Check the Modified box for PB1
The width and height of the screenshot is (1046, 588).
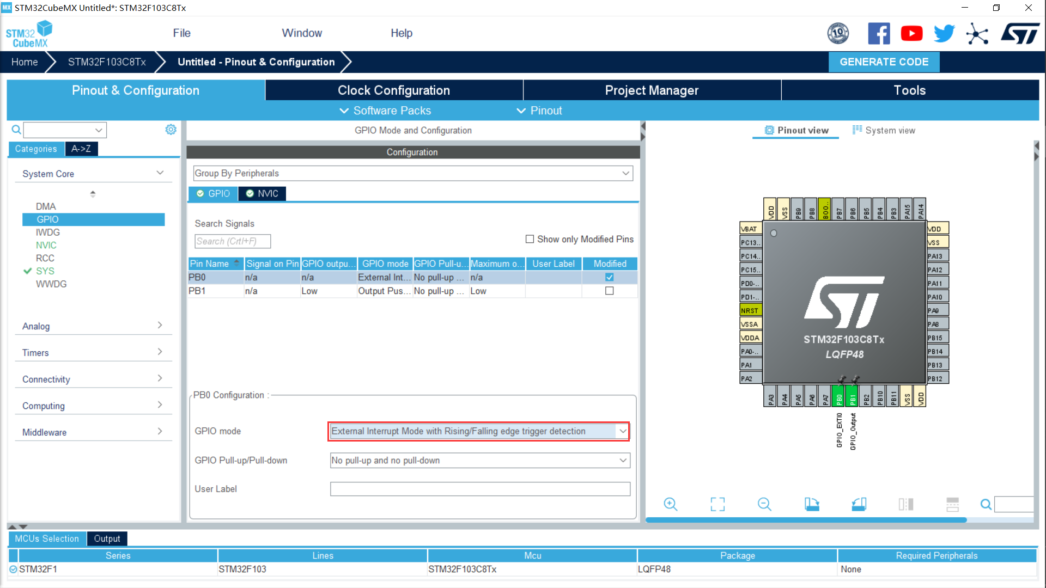(x=609, y=291)
